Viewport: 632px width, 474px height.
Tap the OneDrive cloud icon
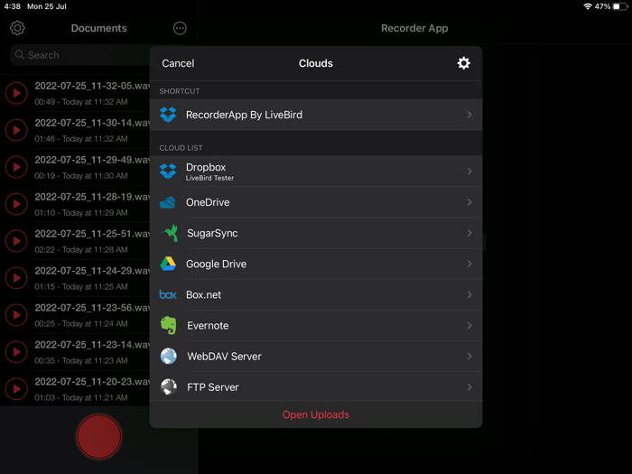168,202
